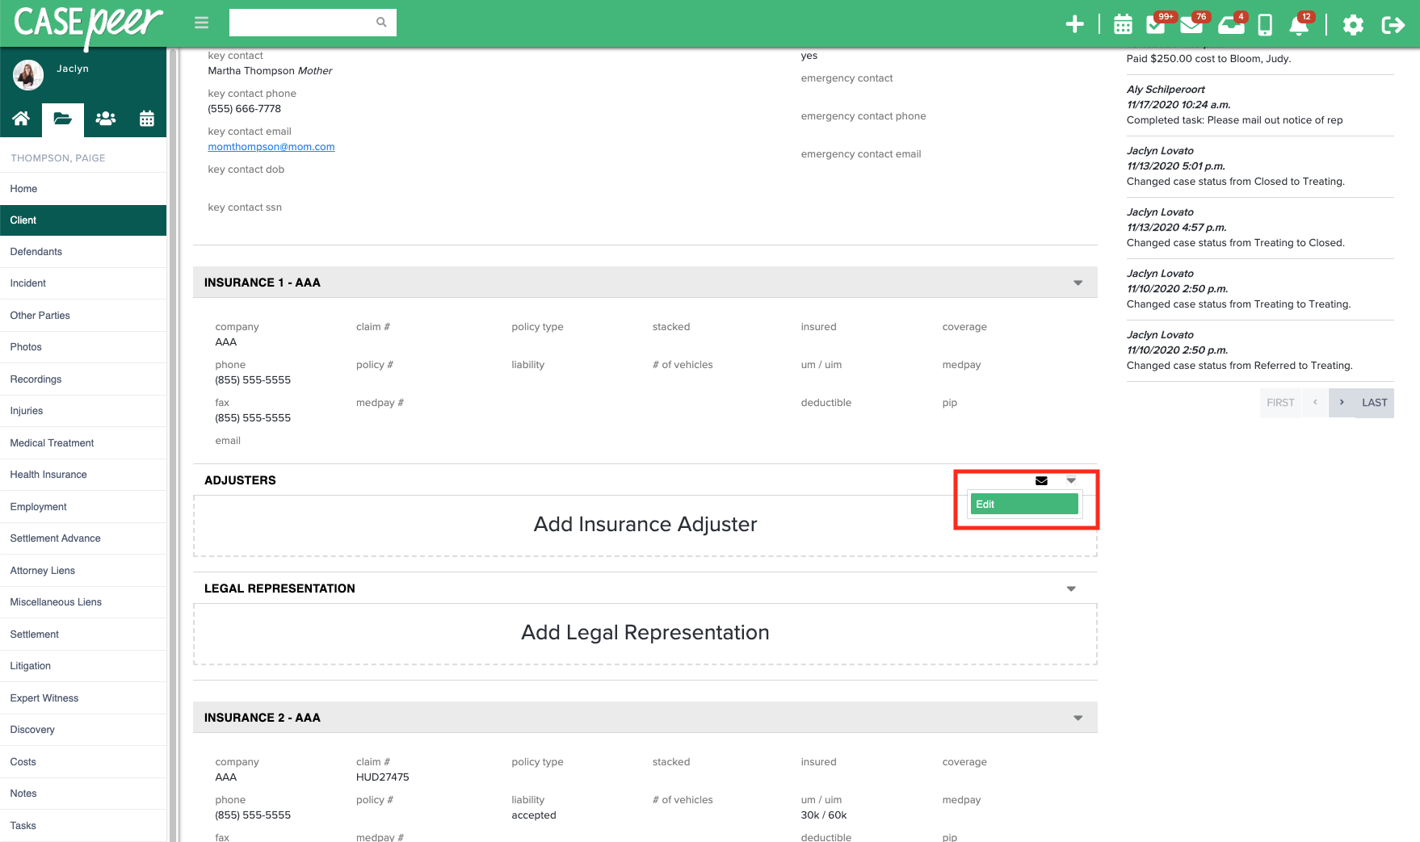
Task: Click Add Insurance Adjuster
Action: click(645, 525)
